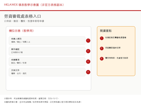Click badge 3 in the 閱讀重點 panel
Screen dimensions: 141x105
pyautogui.click(x=102, y=59)
